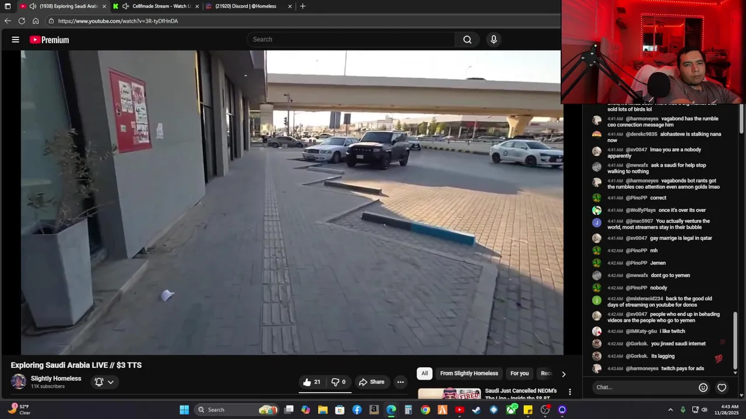Open the Windows Start menu
Image resolution: width=746 pixels, height=419 pixels.
[x=184, y=410]
